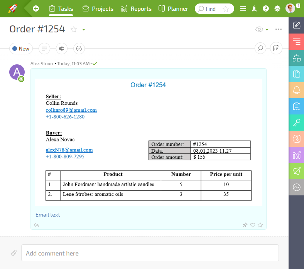Viewport: 304px width, 269px height.
Task: Click the Order #1254 email heading link
Action: point(148,85)
